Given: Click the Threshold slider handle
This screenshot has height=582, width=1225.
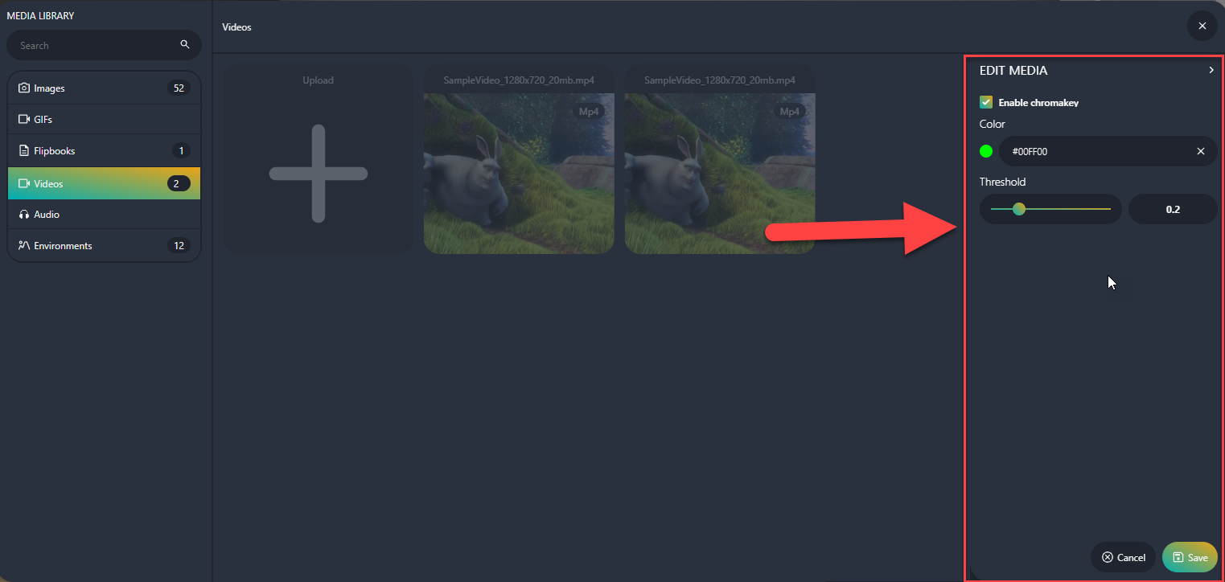Looking at the screenshot, I should [1019, 209].
